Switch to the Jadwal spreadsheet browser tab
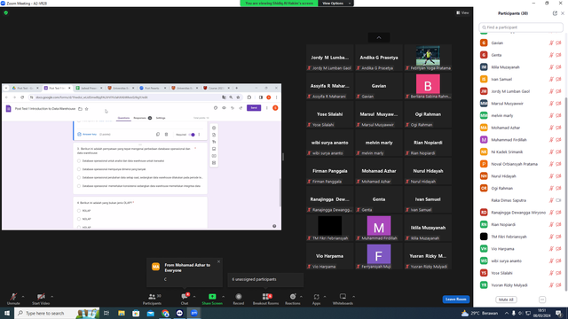The height and width of the screenshot is (319, 568). pos(89,88)
